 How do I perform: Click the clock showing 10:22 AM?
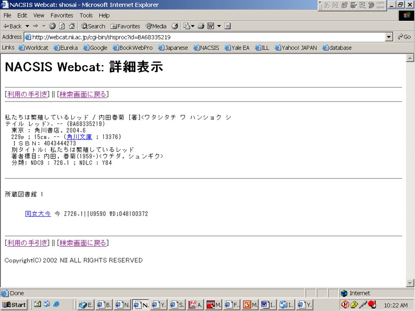[396, 305]
